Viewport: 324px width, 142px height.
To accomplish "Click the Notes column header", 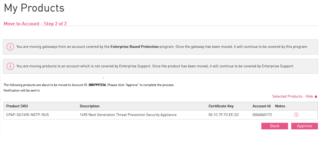I will 280,106.
